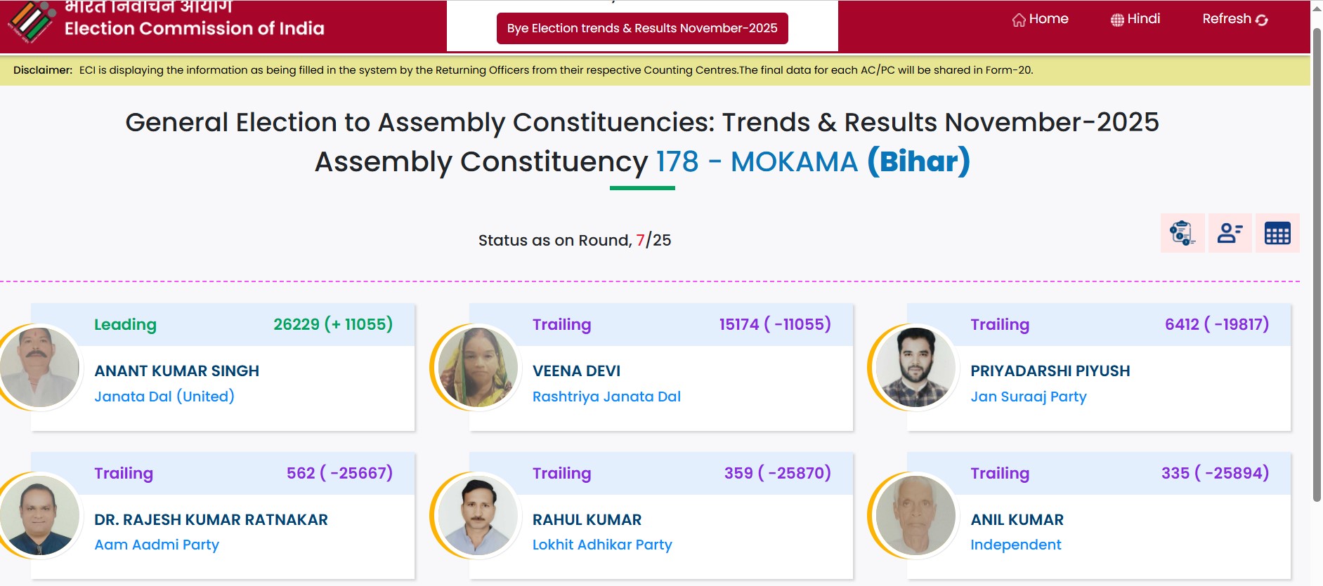
Task: Click the globe icon beside Hindi
Action: coord(1117,20)
